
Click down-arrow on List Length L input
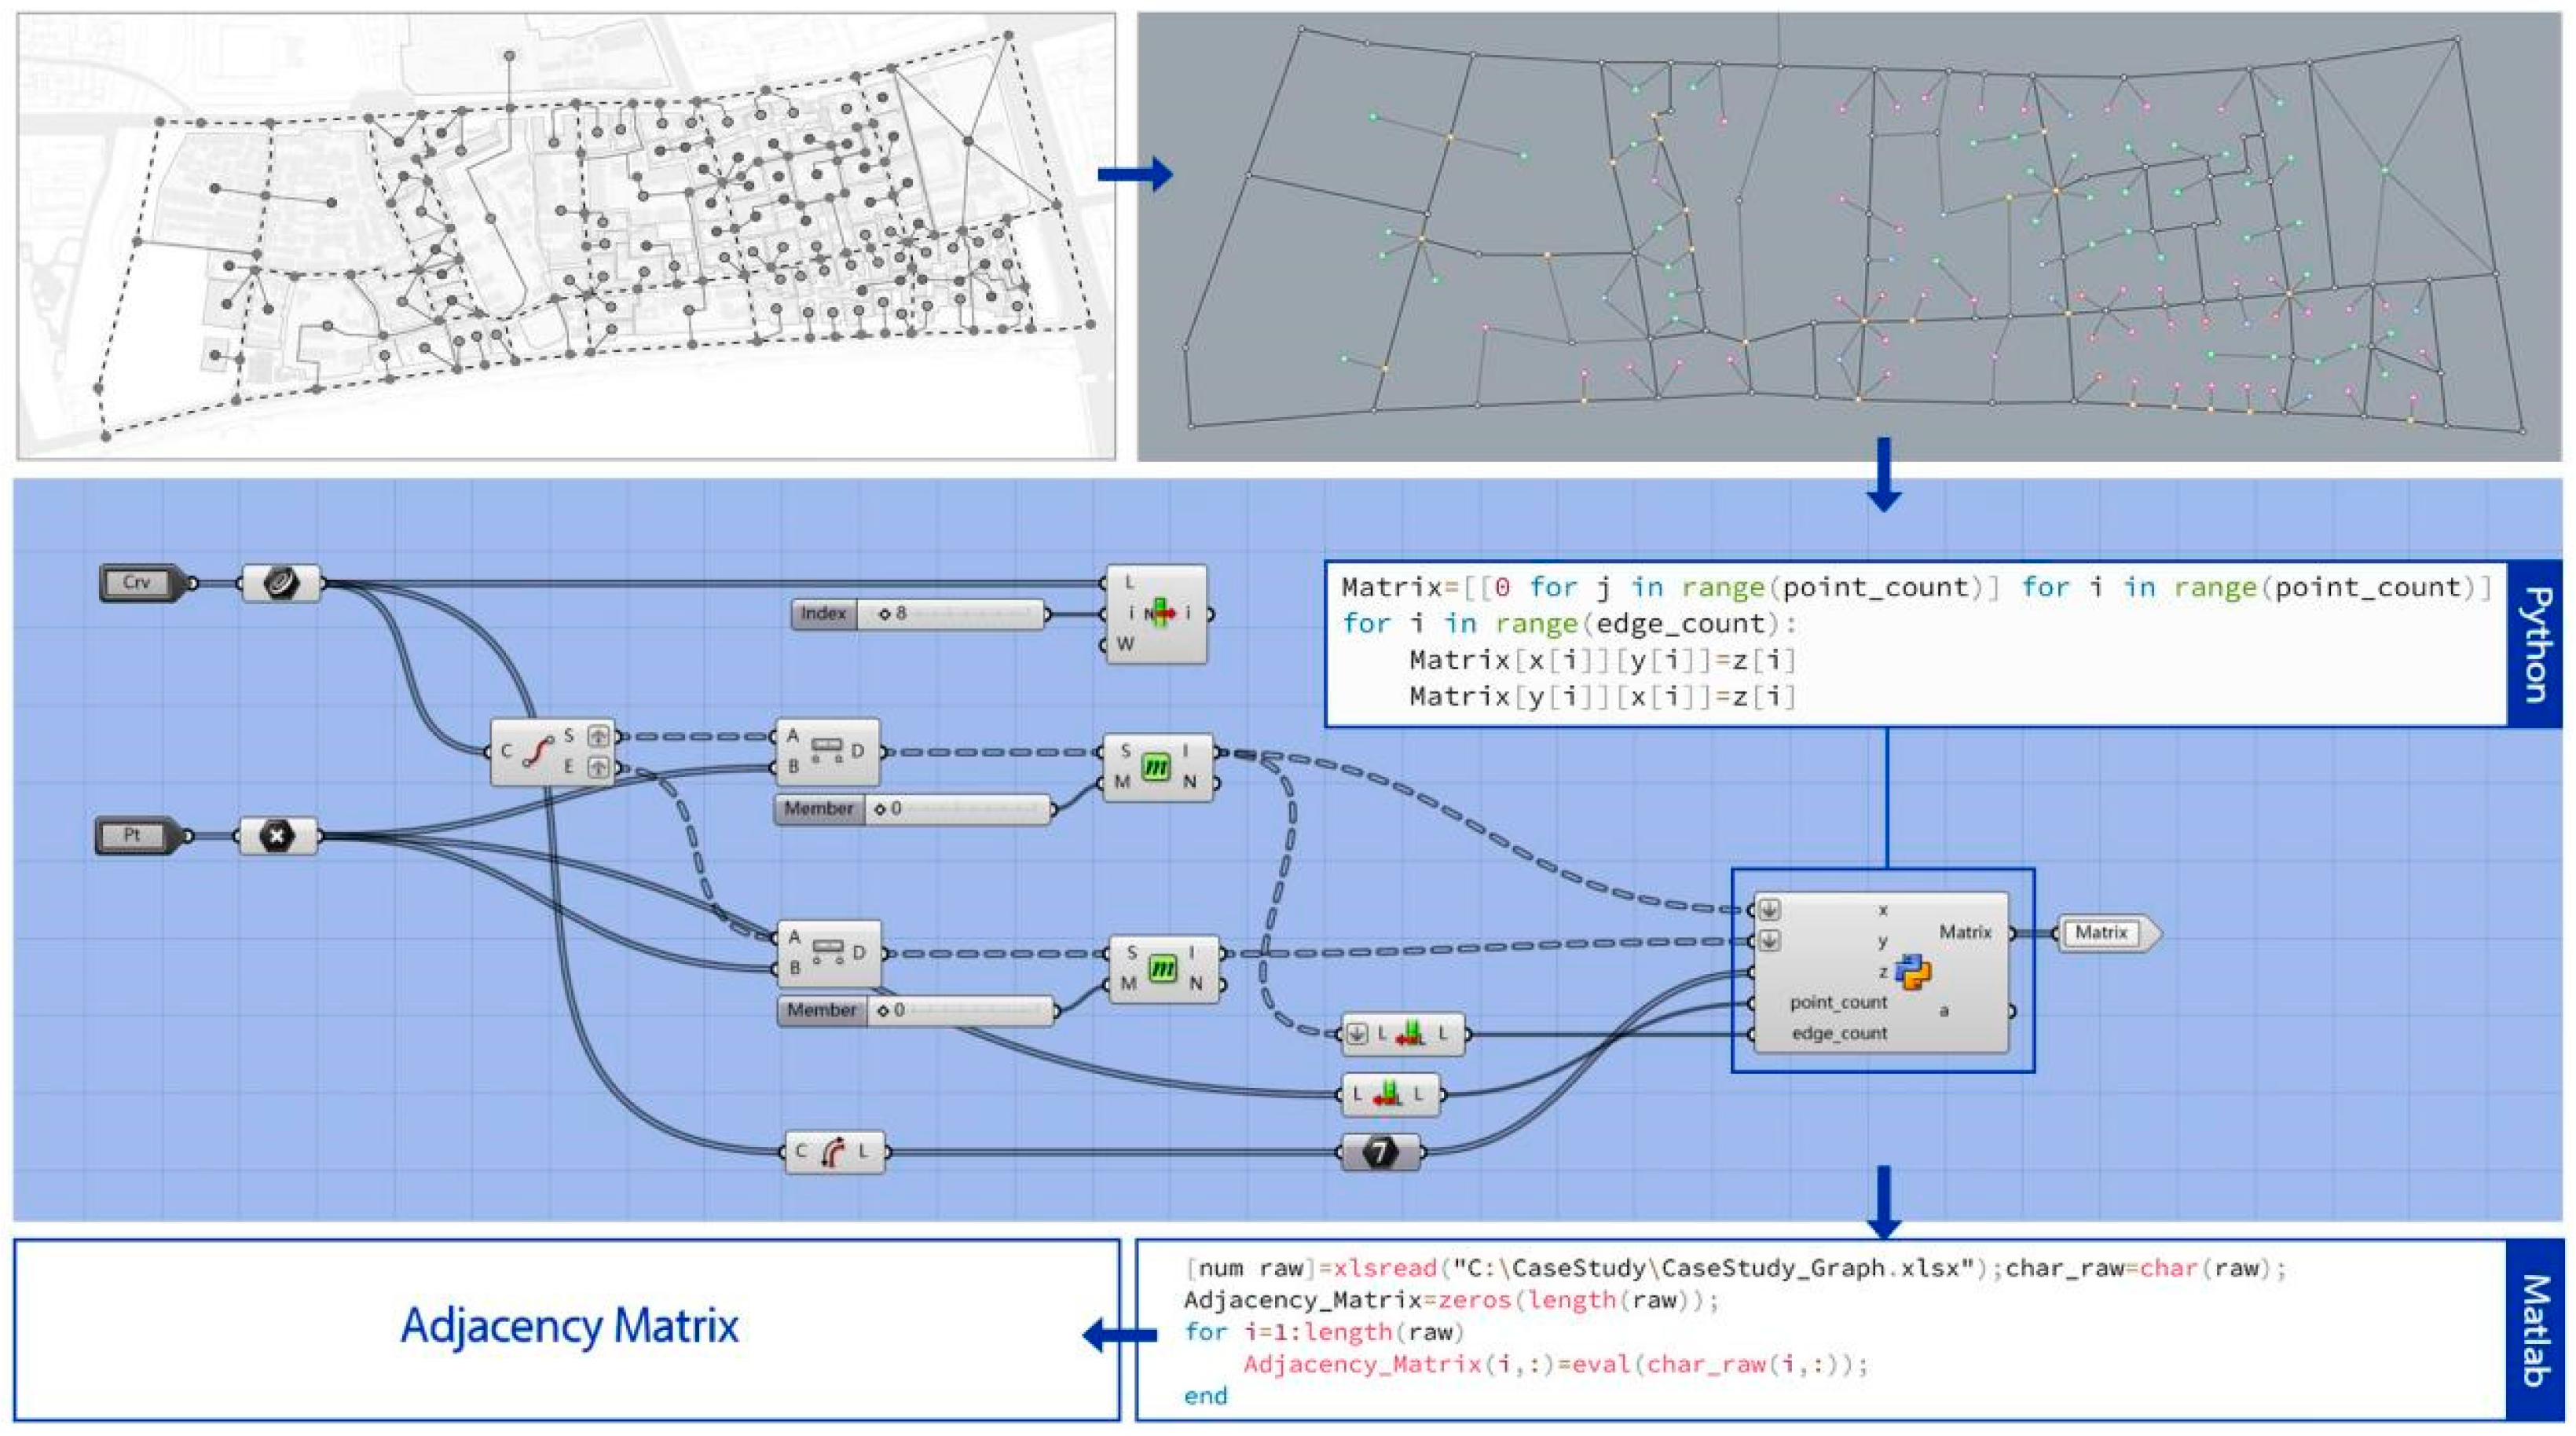pos(1356,1034)
